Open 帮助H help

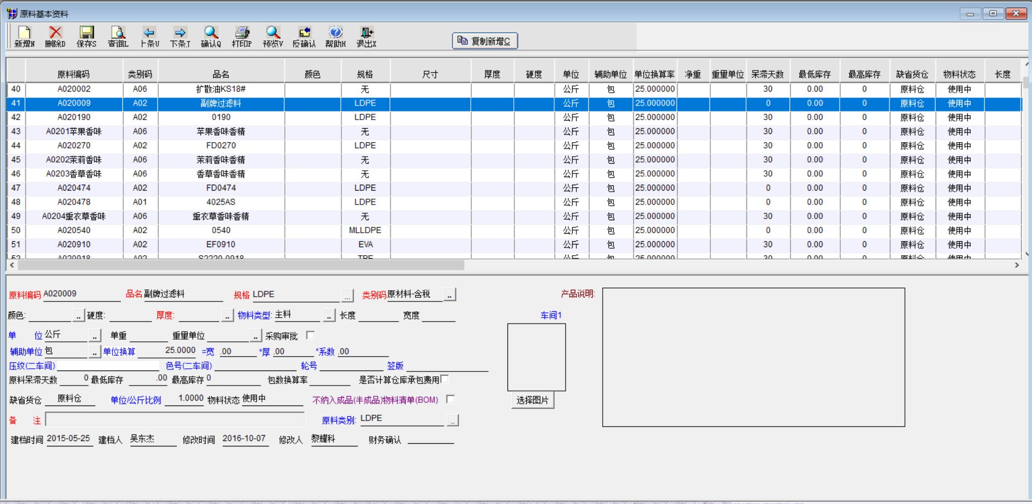point(336,37)
